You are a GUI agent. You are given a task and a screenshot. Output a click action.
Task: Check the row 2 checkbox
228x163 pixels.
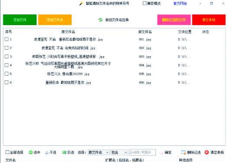(x=7, y=48)
